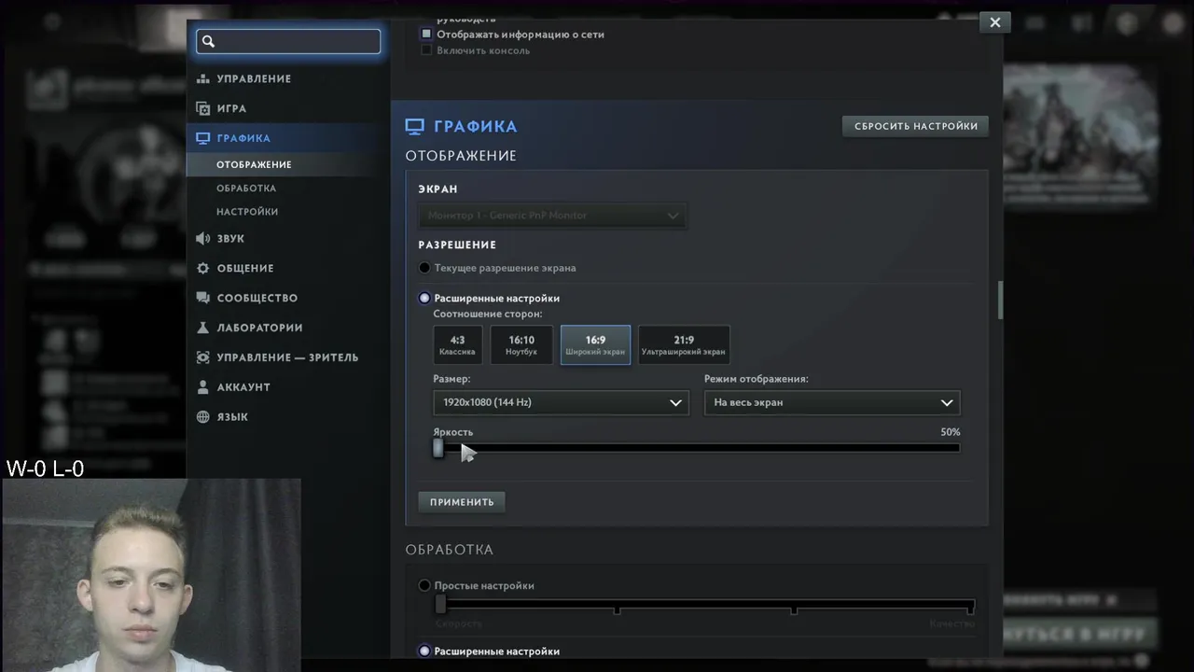Jump to Обработка subsection in sidebar
This screenshot has width=1194, height=672.
coord(246,188)
